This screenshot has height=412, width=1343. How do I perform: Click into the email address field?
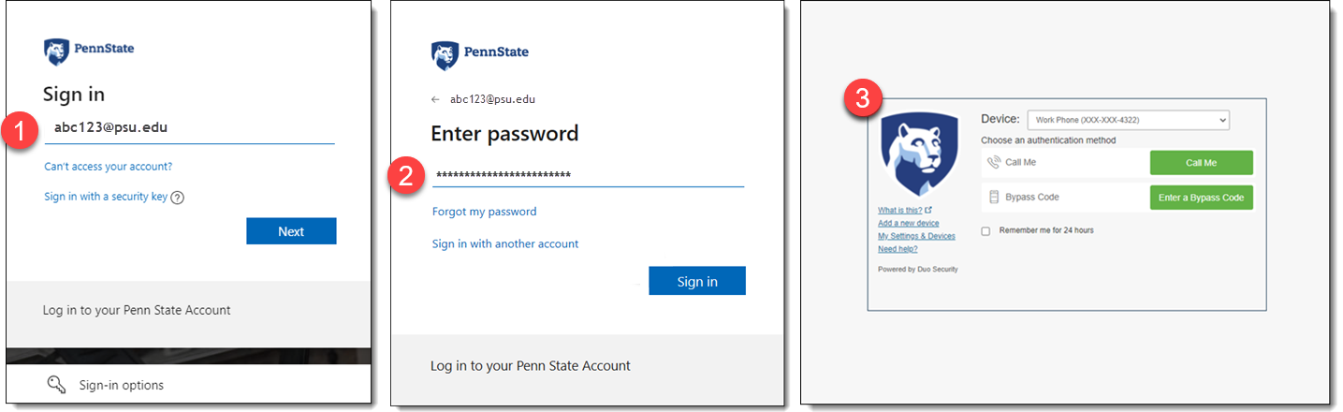189,128
